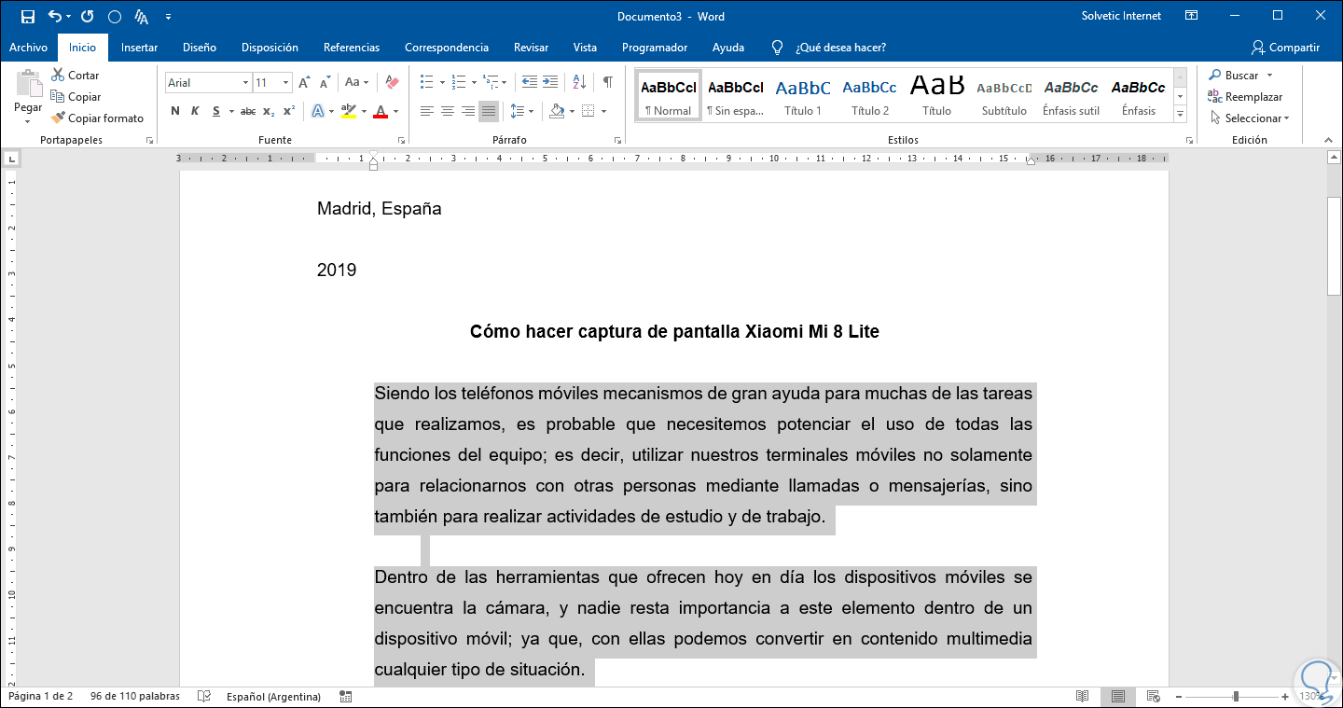This screenshot has width=1343, height=708.
Task: Undo the last action in Quick Access
Action: click(x=54, y=17)
